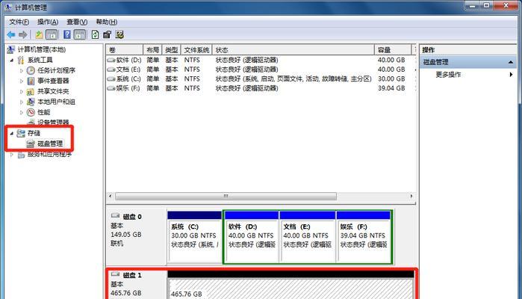522x299 pixels.
Task: Click the blue Back arrow in toolbar
Action: [11, 34]
